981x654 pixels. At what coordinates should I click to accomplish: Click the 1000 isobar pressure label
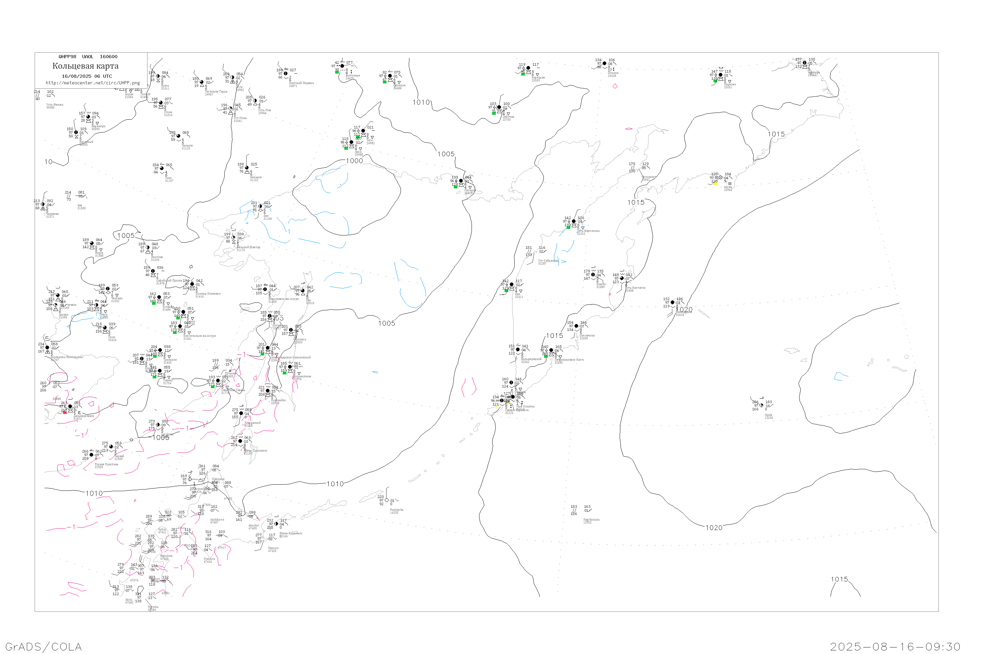(x=354, y=161)
